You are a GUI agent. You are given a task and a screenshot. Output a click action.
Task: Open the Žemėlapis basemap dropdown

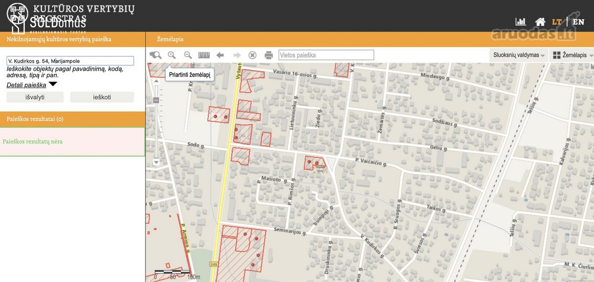pyautogui.click(x=573, y=55)
